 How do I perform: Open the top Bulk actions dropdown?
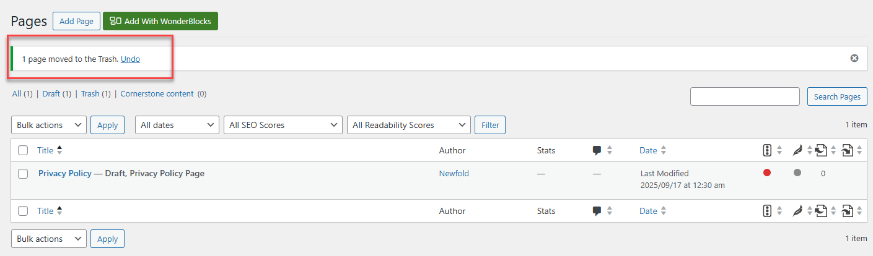49,125
